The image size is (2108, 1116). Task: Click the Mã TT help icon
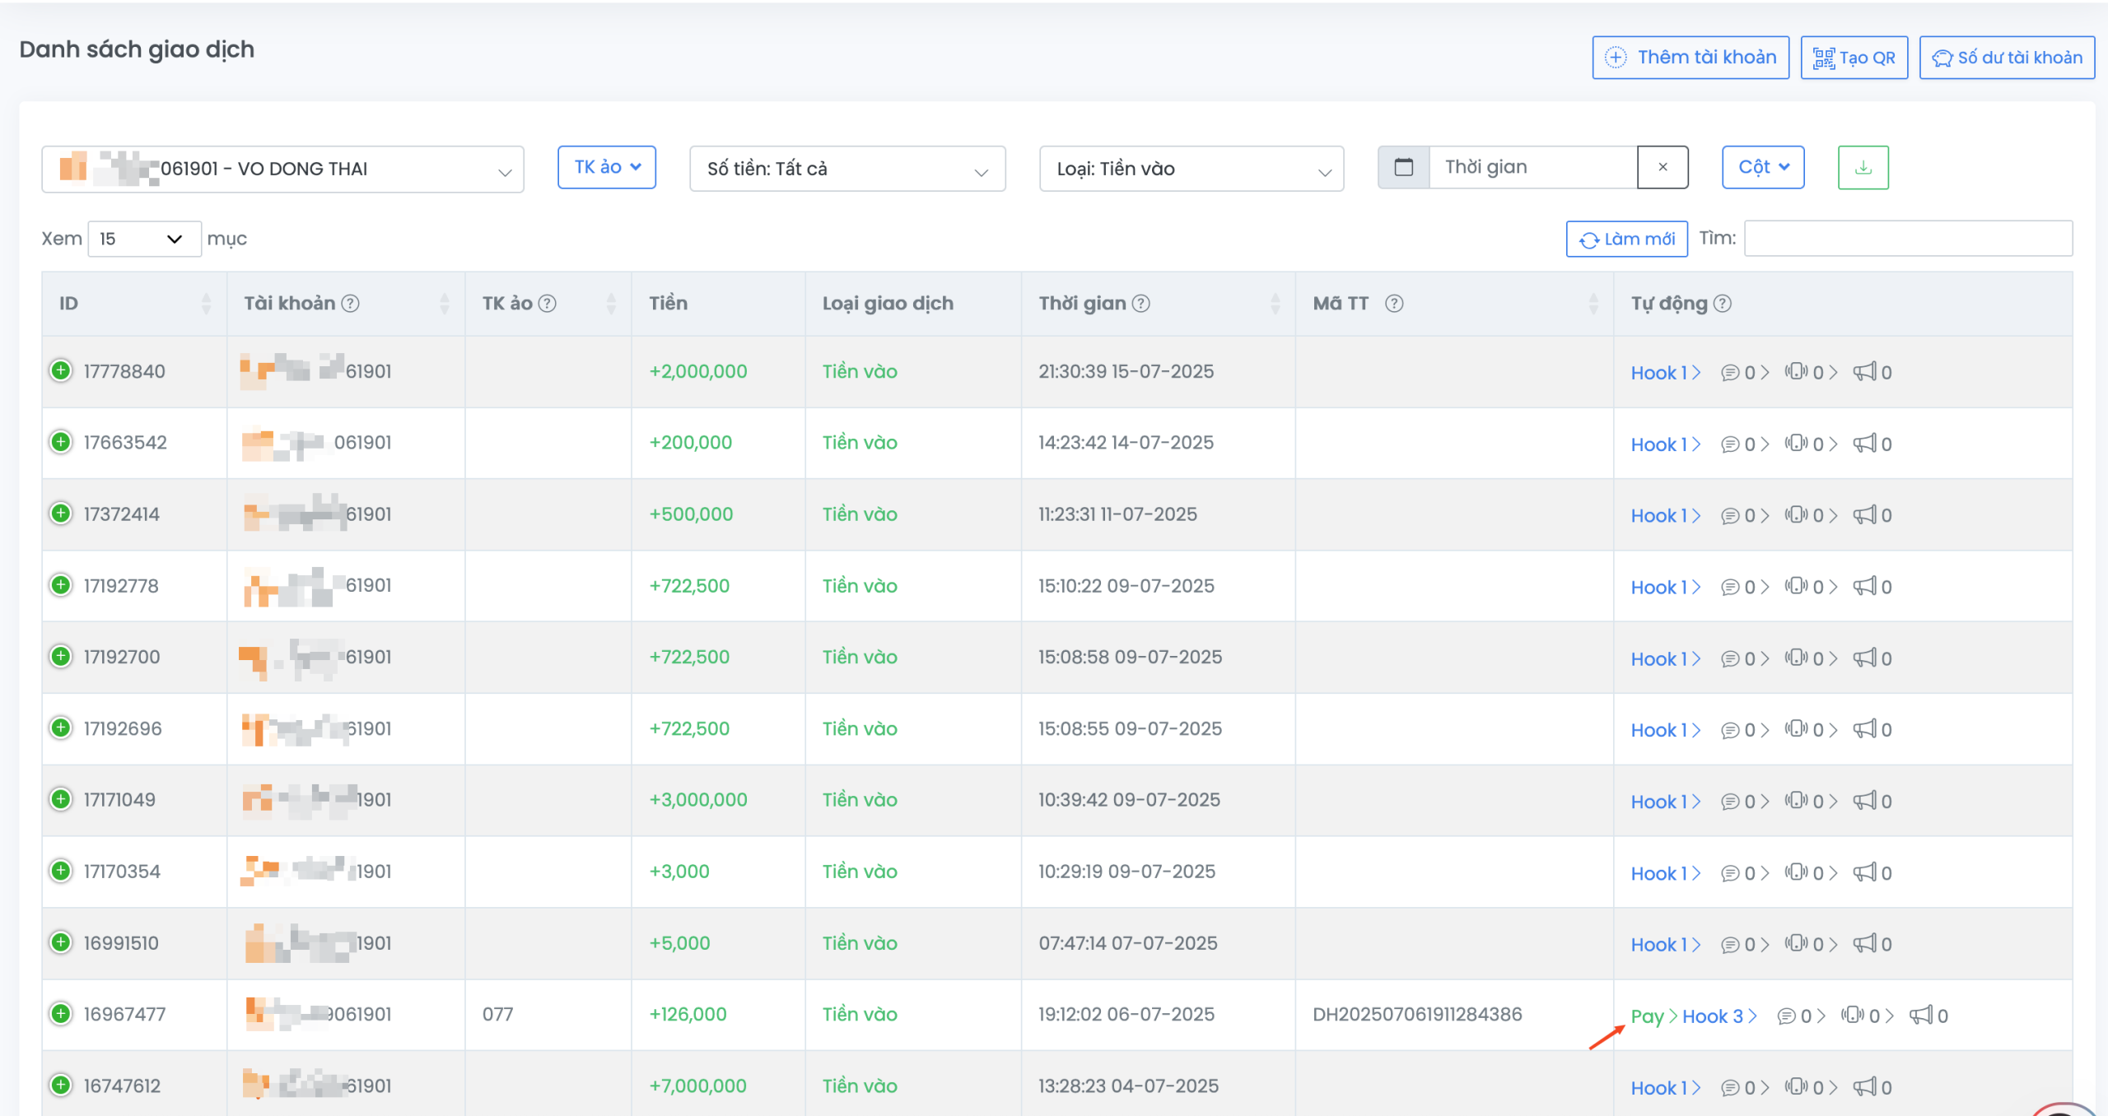click(x=1394, y=304)
